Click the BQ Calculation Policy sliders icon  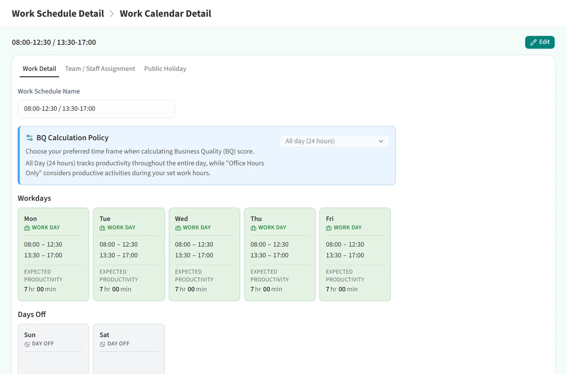pyautogui.click(x=29, y=138)
